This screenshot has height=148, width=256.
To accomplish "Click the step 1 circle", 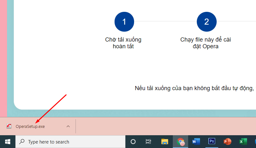I will click(124, 22).
